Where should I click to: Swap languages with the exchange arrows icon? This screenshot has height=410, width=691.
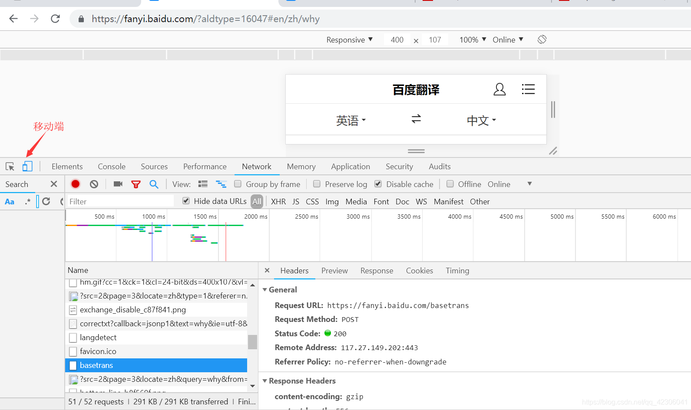pos(416,119)
